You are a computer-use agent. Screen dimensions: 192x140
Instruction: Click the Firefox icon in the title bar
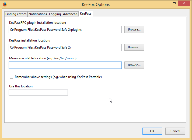click(4, 5)
